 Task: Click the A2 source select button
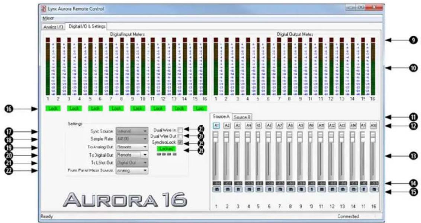coord(227,126)
